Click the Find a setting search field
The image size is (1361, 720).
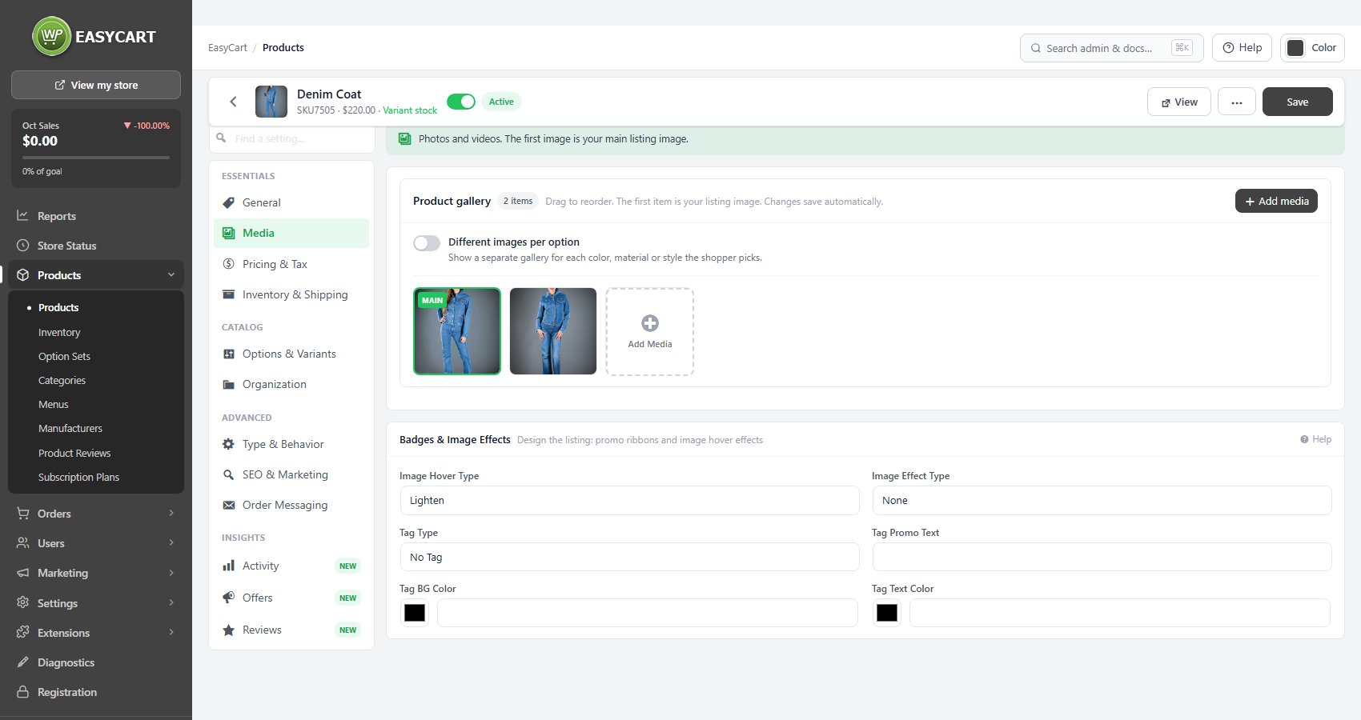(292, 138)
